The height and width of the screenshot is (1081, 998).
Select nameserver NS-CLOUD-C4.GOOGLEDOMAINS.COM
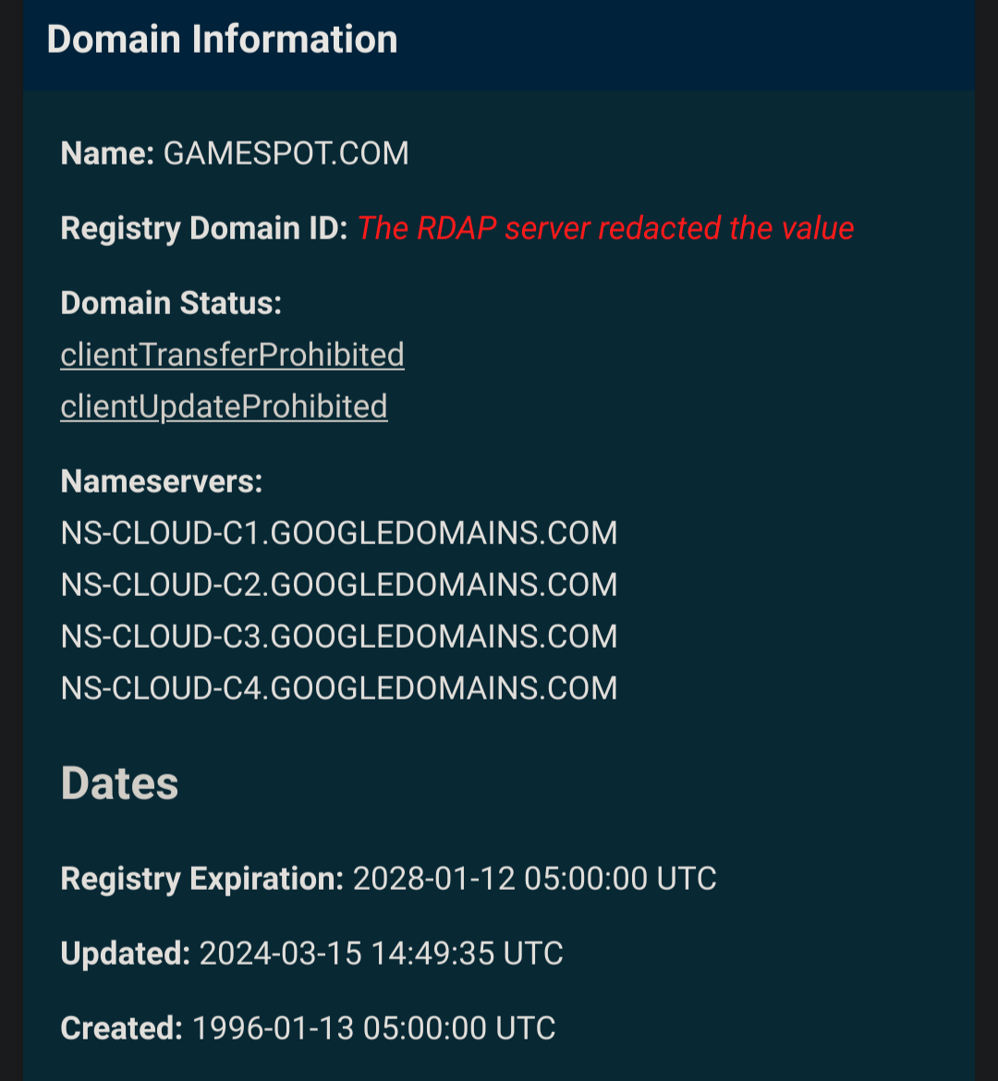click(x=339, y=688)
